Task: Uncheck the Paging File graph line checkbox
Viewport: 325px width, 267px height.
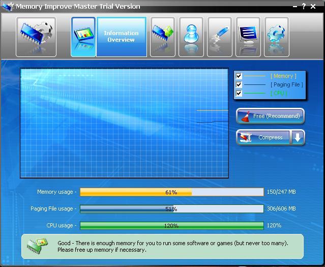Action: click(239, 84)
